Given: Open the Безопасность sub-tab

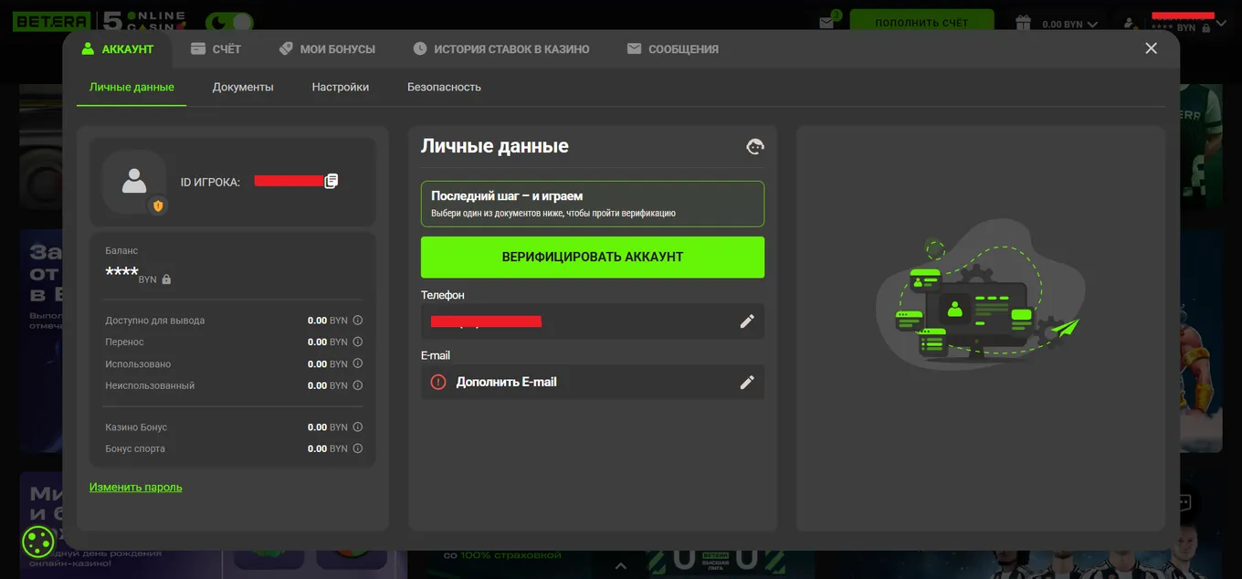Looking at the screenshot, I should [x=444, y=87].
